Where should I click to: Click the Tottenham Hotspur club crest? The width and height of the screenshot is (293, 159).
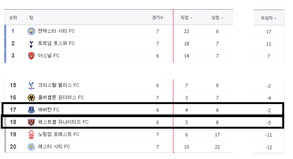(31, 43)
